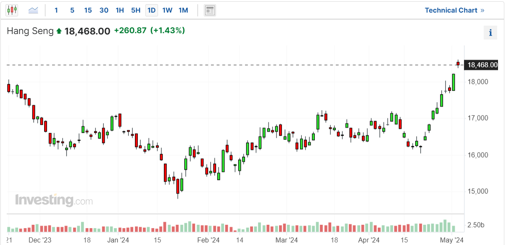Screen dimensions: 506x245
Task: Click the 18,468.00 last price value
Action: coord(87,31)
